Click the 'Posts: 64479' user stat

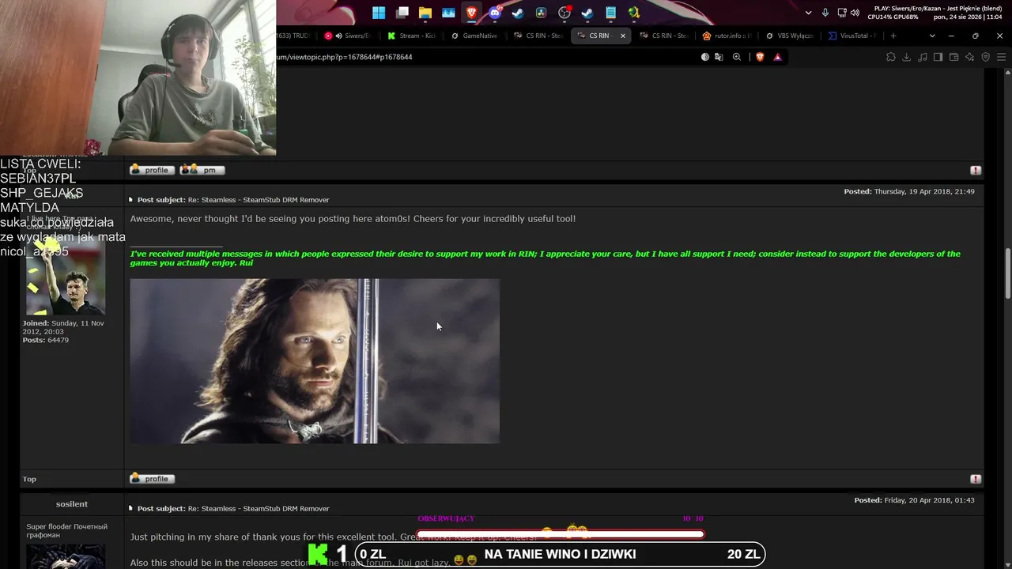tap(45, 340)
